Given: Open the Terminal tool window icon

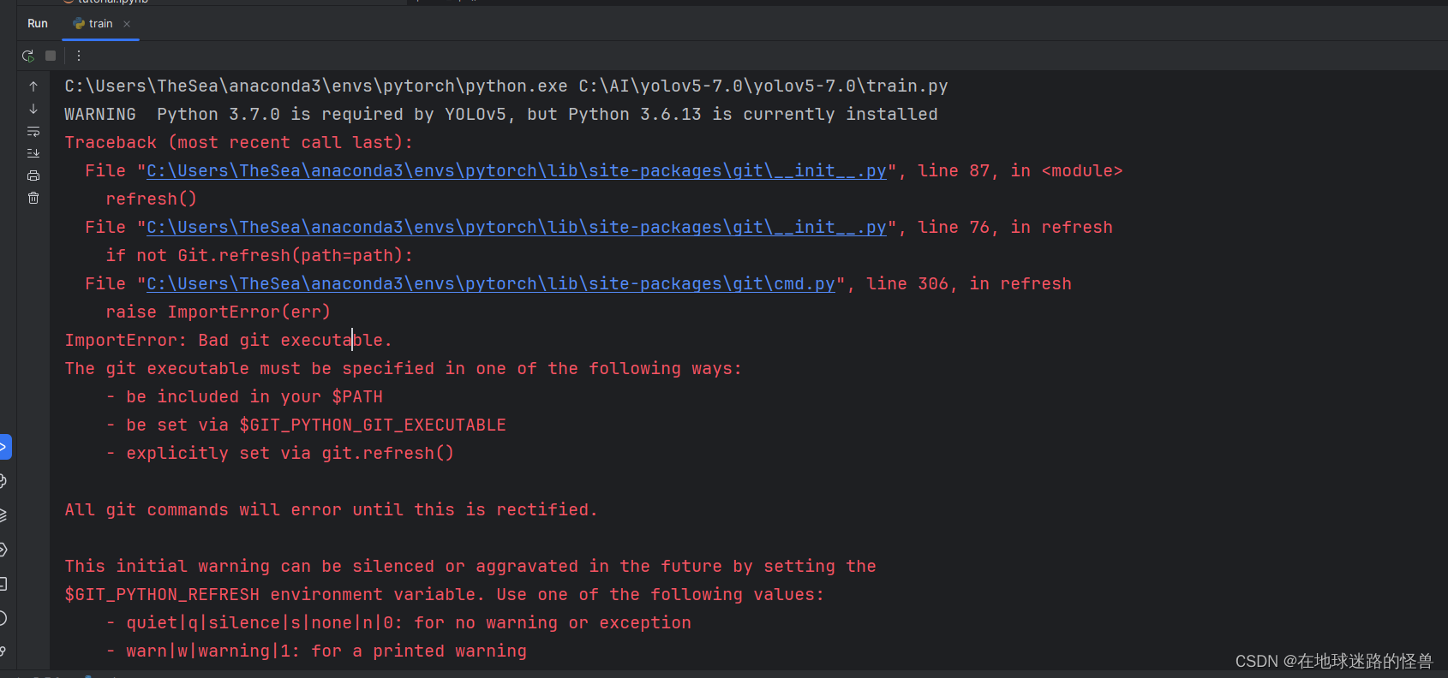Looking at the screenshot, I should point(3,584).
